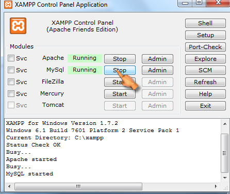The width and height of the screenshot is (230, 194).
Task: Tick the FileZilla Svc checkbox
Action: coord(11,82)
